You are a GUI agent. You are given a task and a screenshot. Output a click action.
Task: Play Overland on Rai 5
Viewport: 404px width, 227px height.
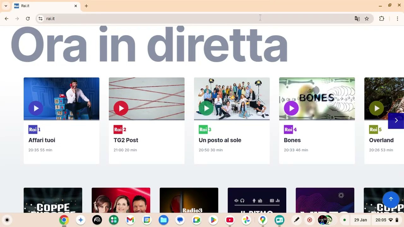[377, 108]
